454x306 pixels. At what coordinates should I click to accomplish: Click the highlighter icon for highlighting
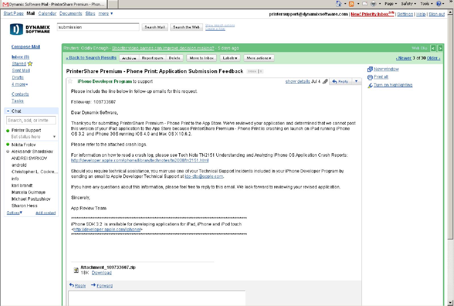coord(370,85)
